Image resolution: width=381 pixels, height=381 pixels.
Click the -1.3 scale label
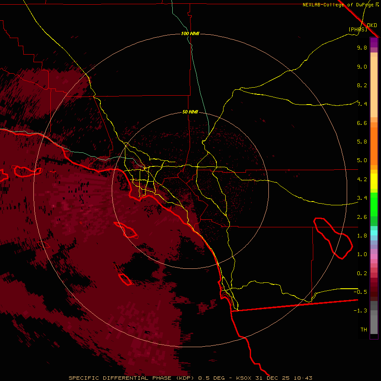[x=360, y=311]
